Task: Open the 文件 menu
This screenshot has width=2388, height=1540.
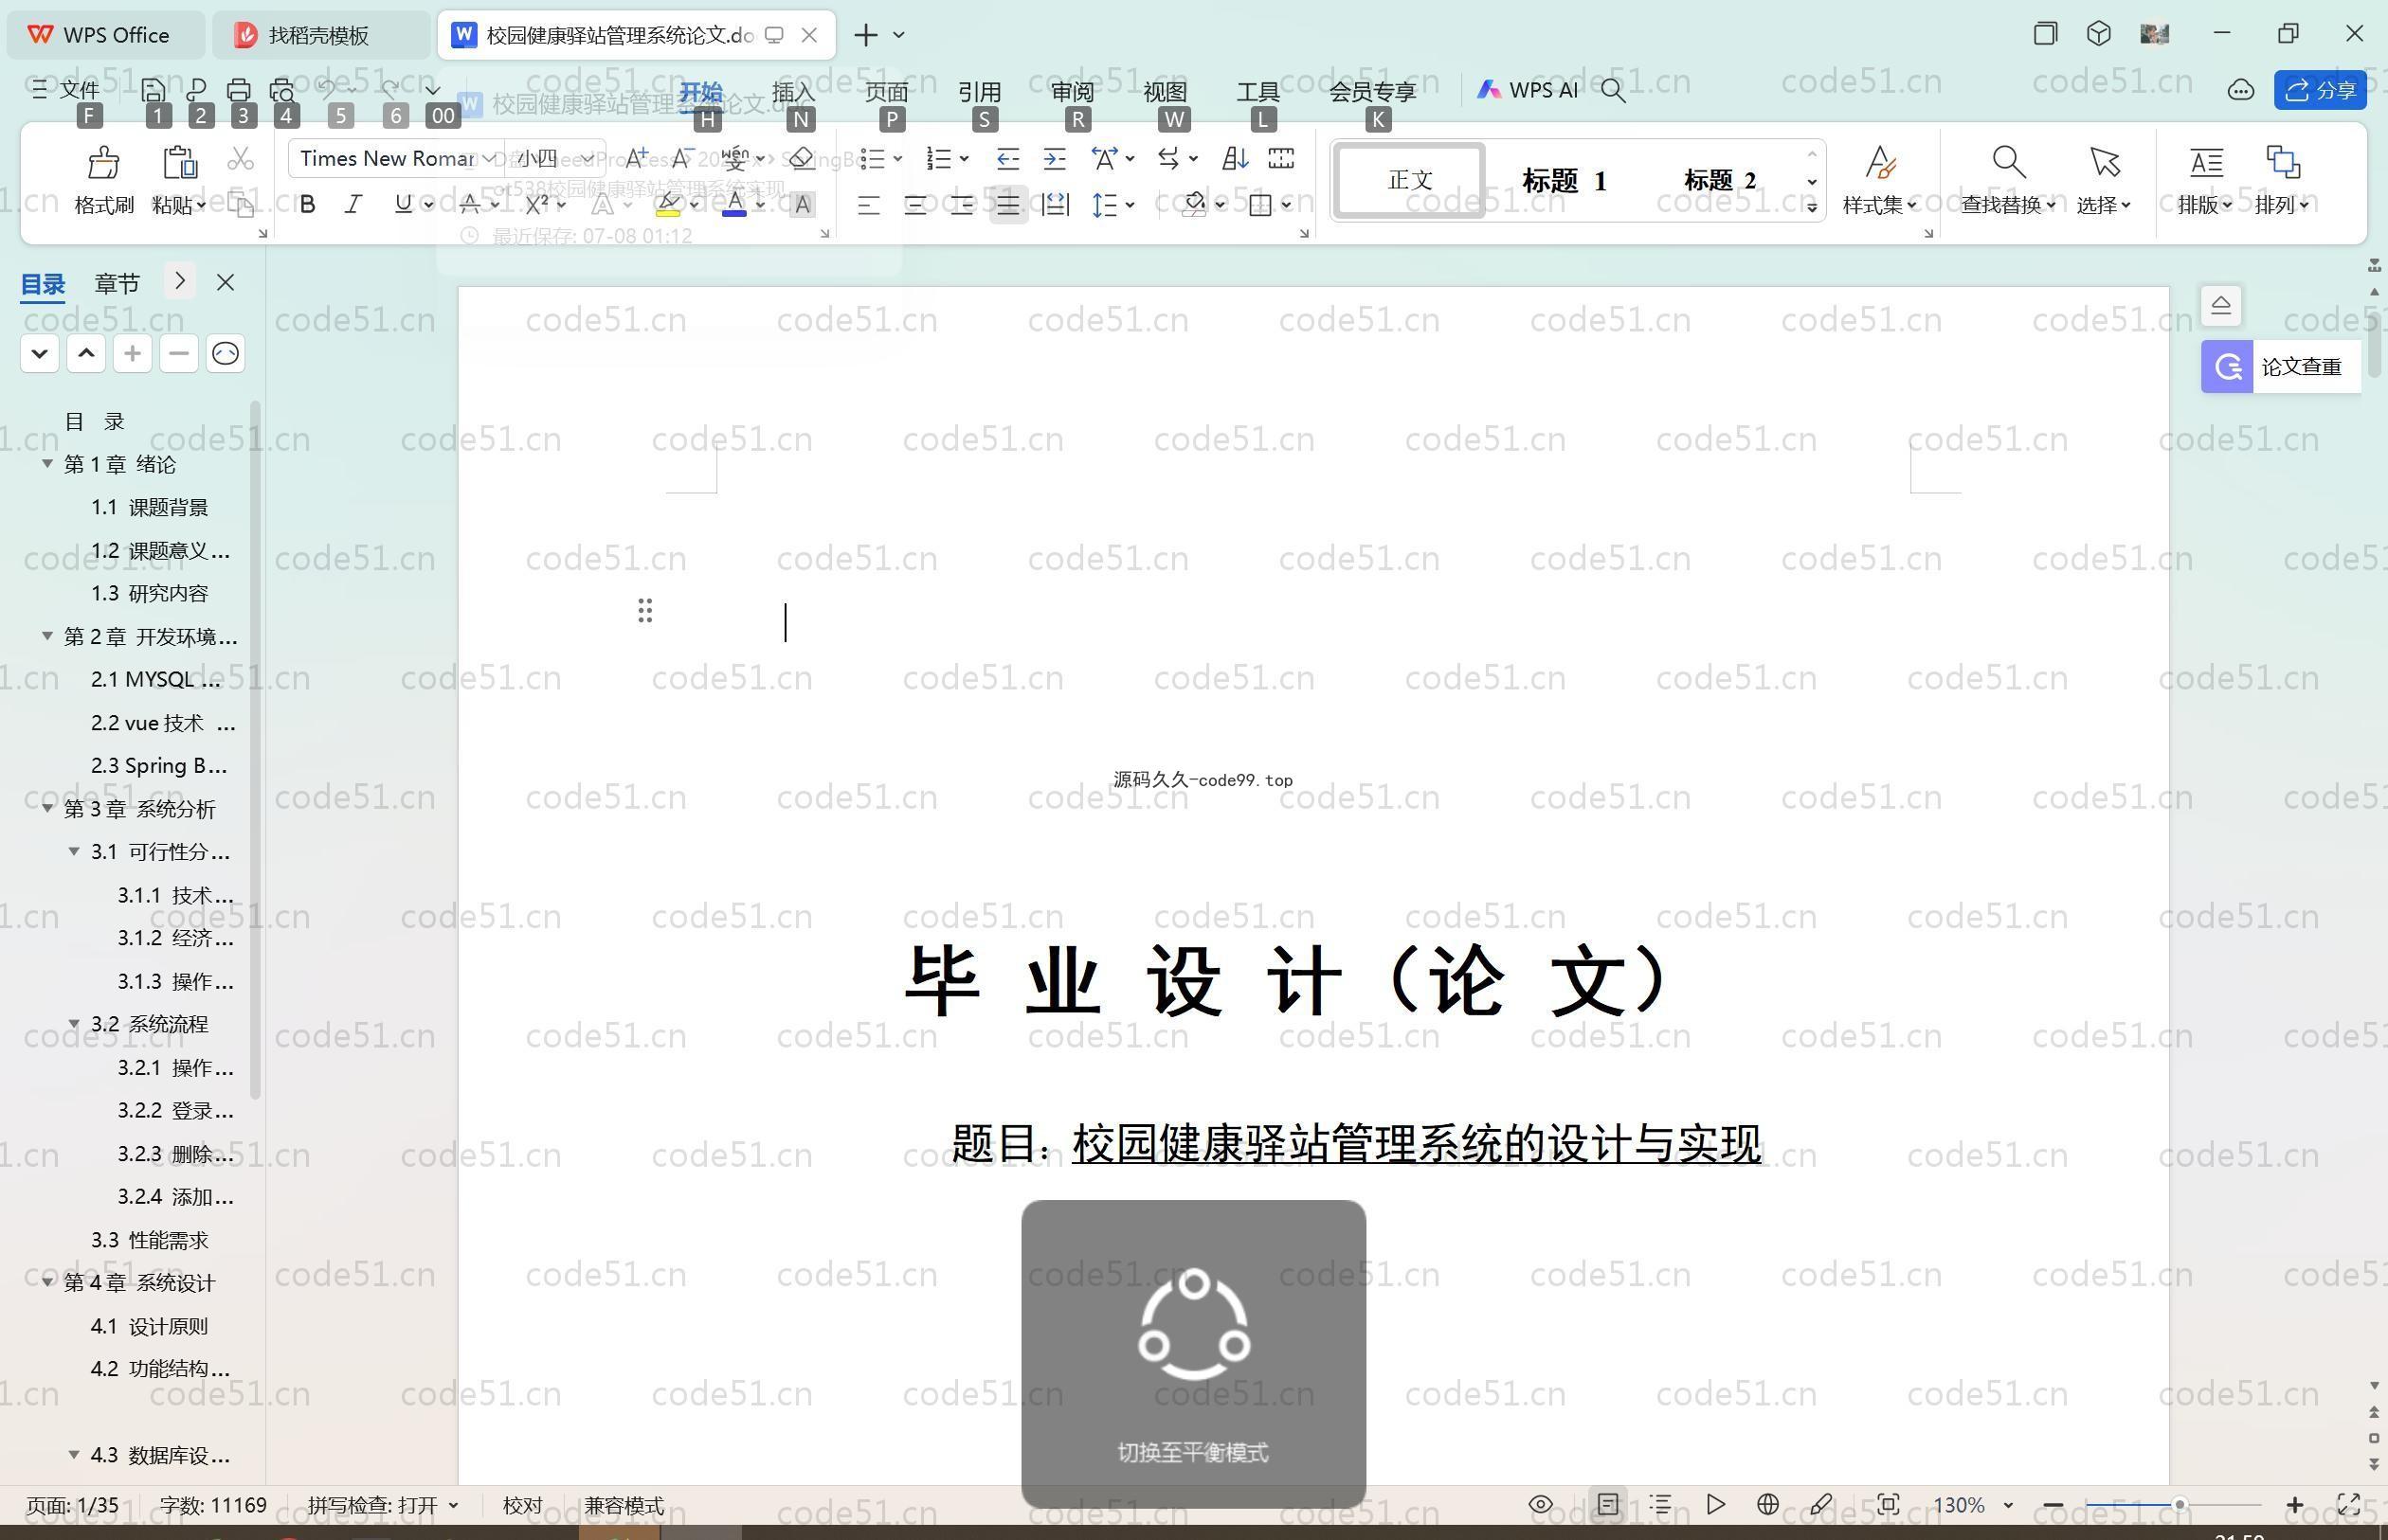Action: [66, 90]
